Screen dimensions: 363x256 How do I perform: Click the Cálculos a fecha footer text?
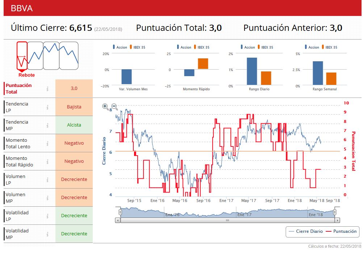(334, 246)
